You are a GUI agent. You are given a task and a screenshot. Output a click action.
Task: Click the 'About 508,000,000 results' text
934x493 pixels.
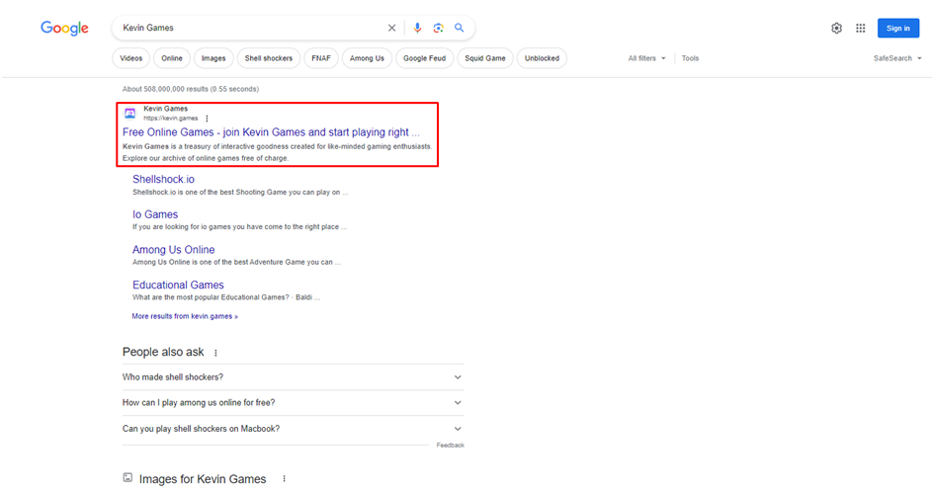point(190,89)
